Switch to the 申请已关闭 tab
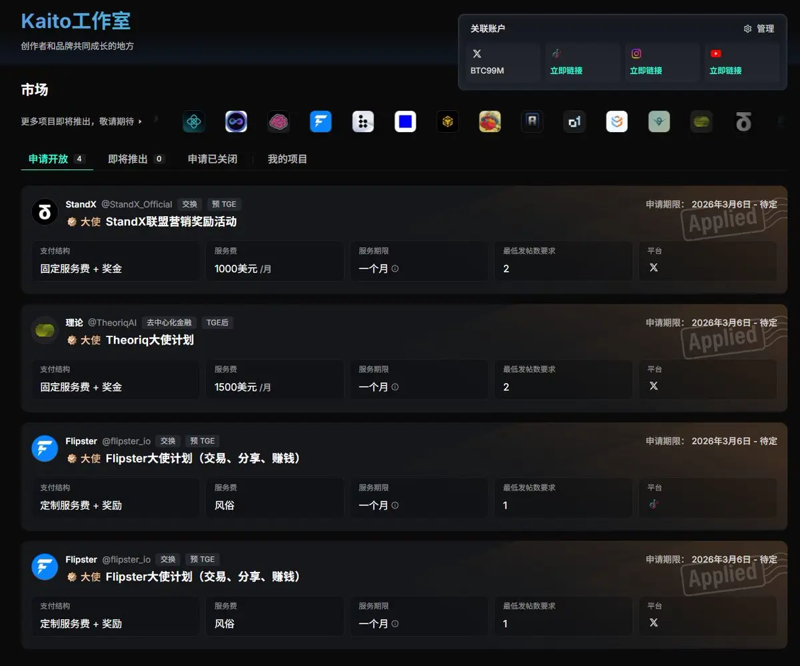The height and width of the screenshot is (666, 800). click(x=212, y=159)
